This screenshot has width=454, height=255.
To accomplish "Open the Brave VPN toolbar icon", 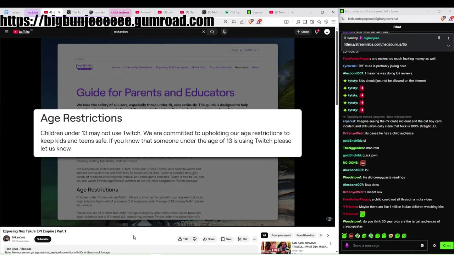I will click(x=326, y=22).
